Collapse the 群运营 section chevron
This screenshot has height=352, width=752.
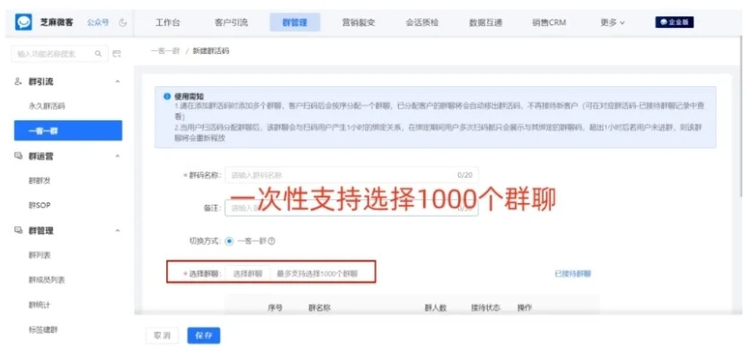click(118, 156)
